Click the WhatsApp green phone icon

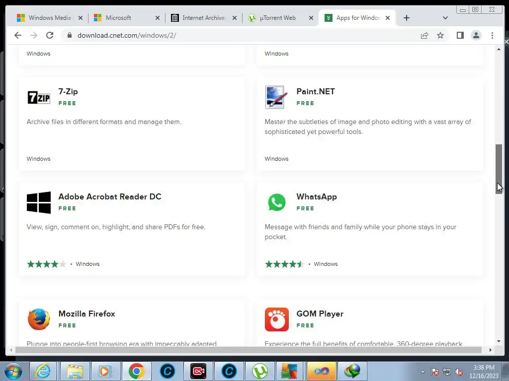click(x=277, y=202)
